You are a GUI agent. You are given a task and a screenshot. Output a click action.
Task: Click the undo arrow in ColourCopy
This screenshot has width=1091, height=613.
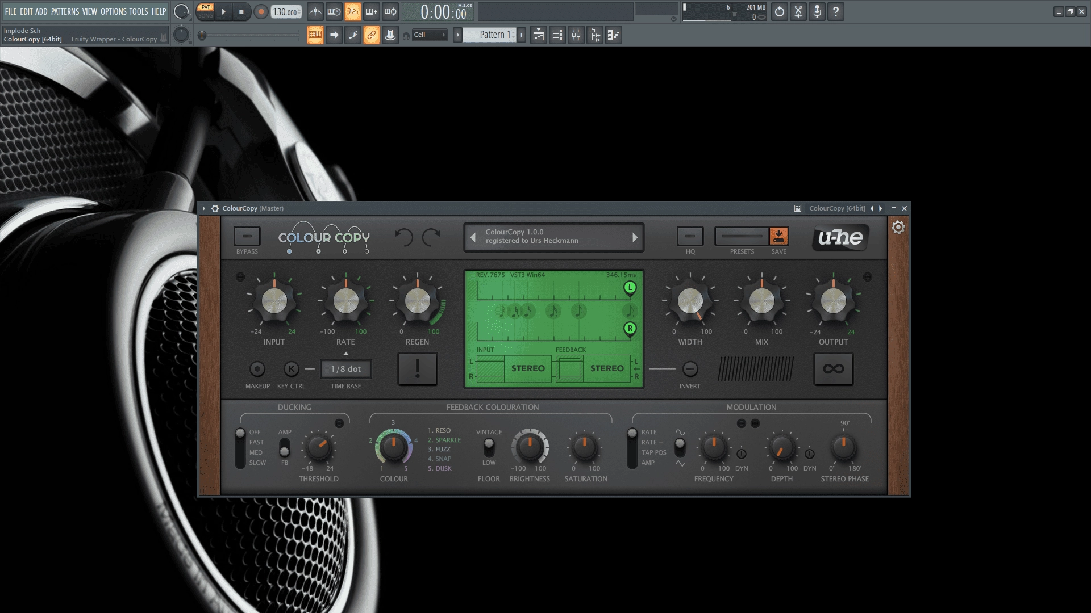pyautogui.click(x=403, y=237)
